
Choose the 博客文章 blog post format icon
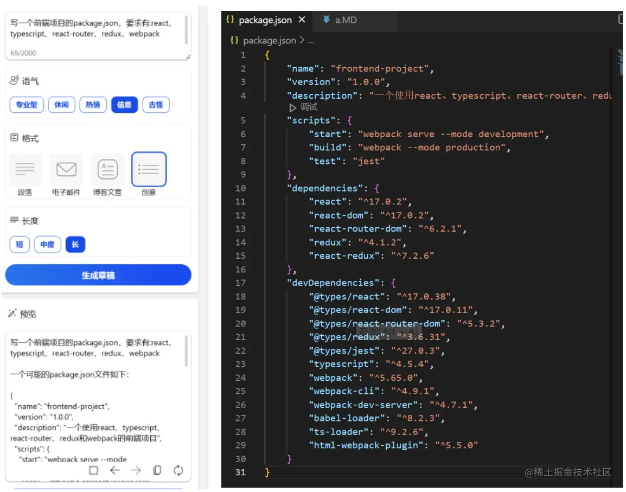point(108,169)
